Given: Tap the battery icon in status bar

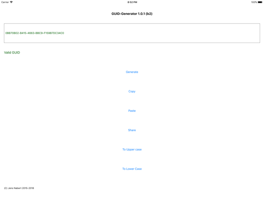Looking at the screenshot, I should pos(260,2).
